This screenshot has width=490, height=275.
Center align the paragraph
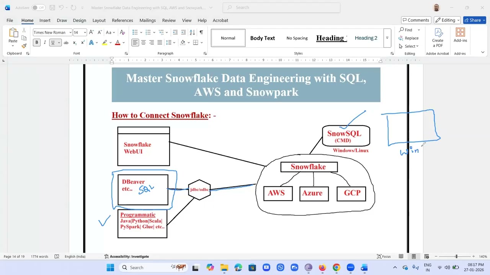[x=143, y=42]
